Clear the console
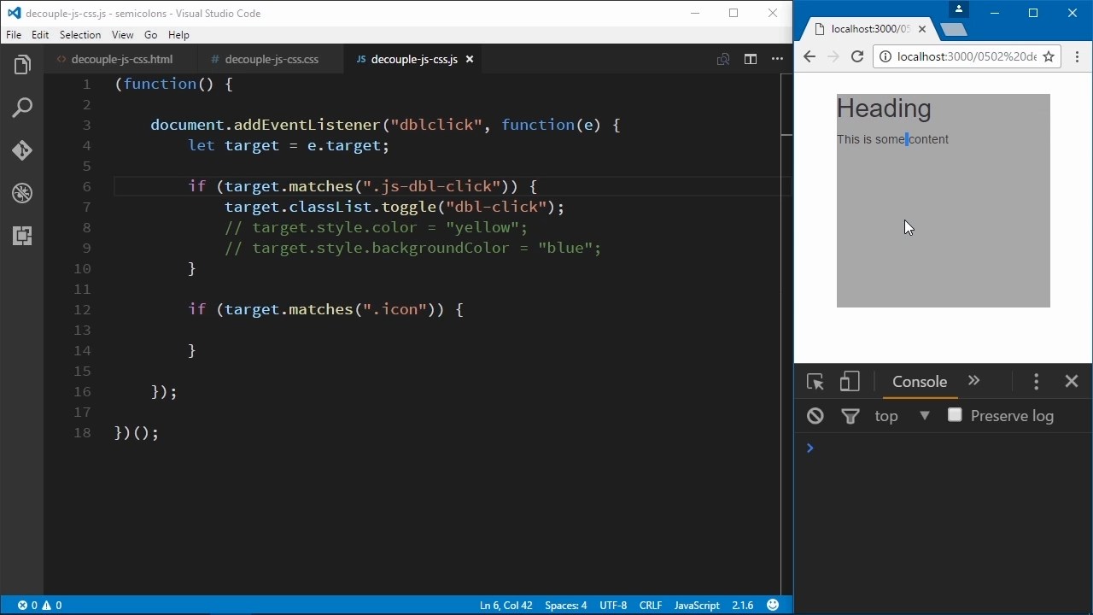This screenshot has height=615, width=1093. 815,416
